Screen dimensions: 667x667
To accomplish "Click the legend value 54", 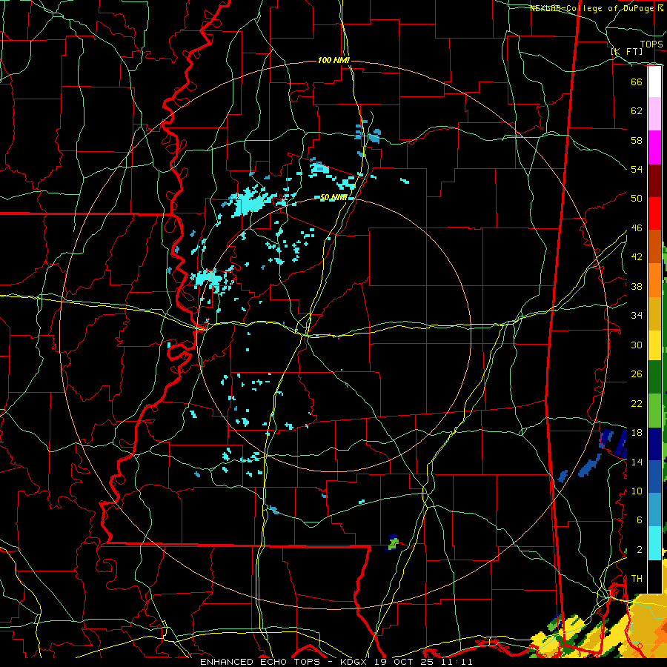I will point(637,169).
